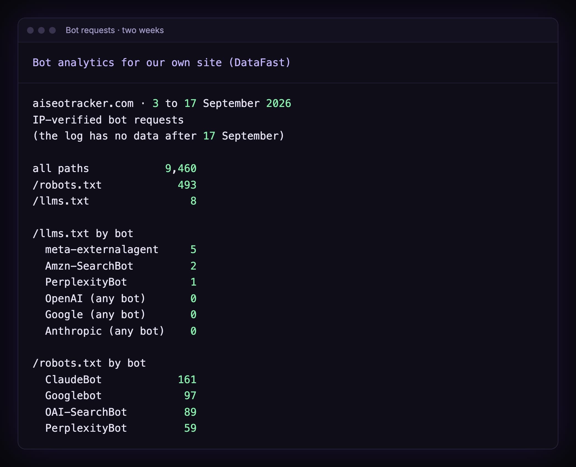576x467 pixels.
Task: Select the Googlebot row
Action: (x=121, y=396)
